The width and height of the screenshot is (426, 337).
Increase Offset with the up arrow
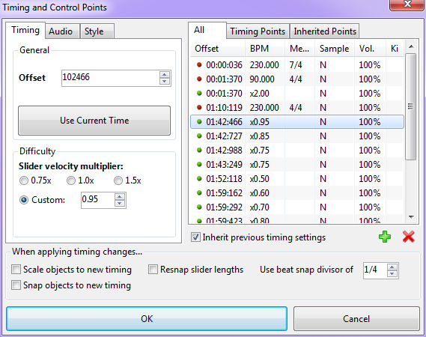pos(165,75)
